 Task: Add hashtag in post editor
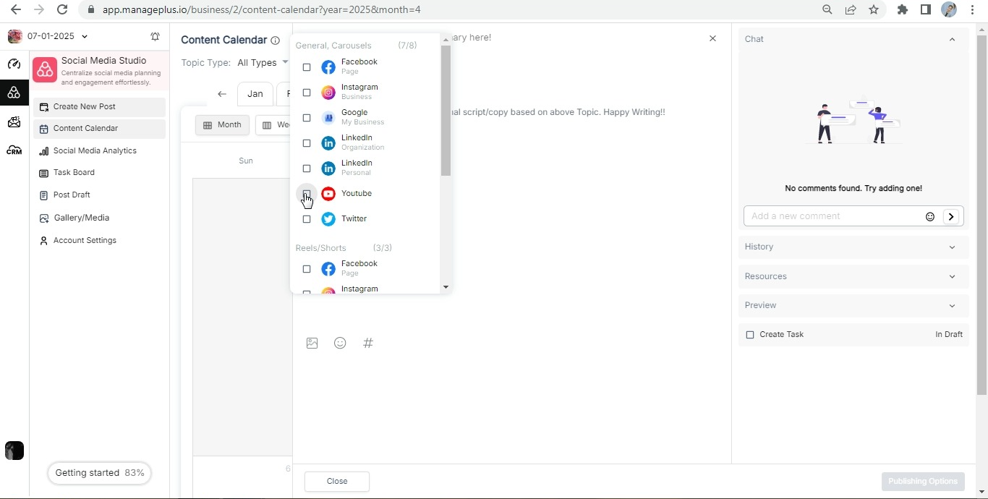(368, 343)
